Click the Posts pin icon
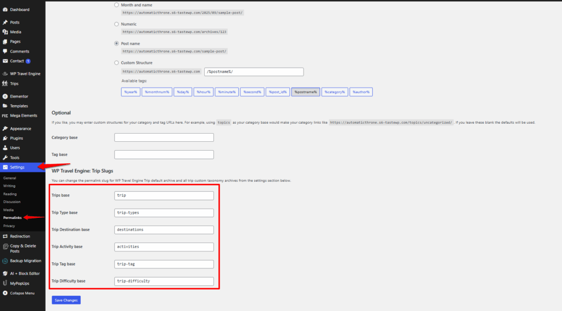This screenshot has width=562, height=311. 5,22
